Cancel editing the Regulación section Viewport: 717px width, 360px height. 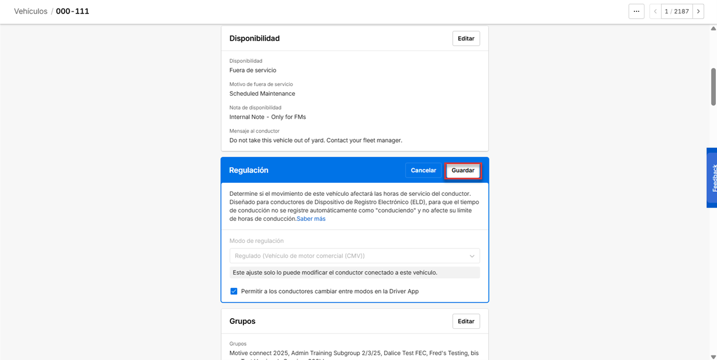[x=423, y=170]
